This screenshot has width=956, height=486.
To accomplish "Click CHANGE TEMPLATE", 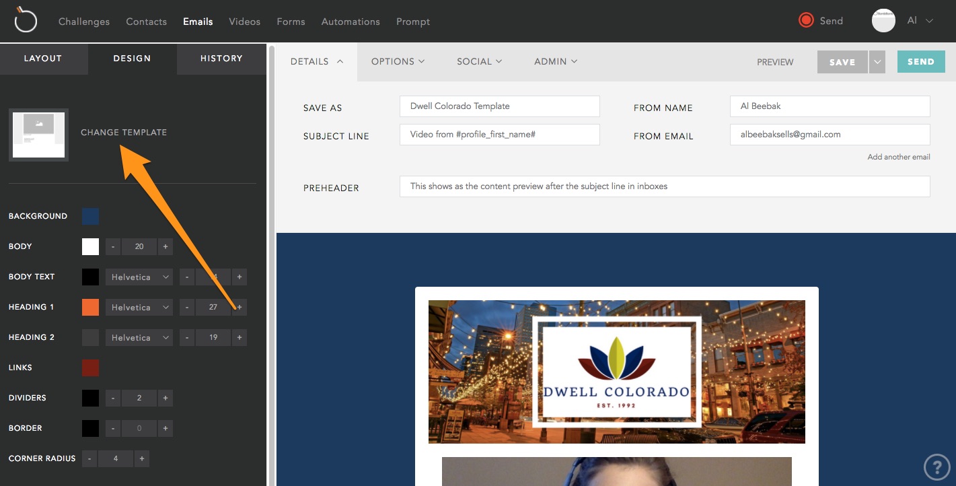I will tap(124, 133).
